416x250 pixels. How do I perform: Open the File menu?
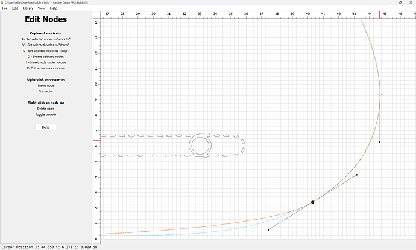click(4, 8)
